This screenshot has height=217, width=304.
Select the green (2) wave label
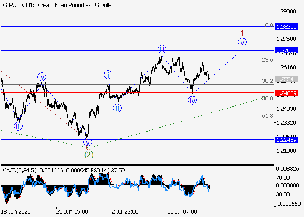coord(89,154)
